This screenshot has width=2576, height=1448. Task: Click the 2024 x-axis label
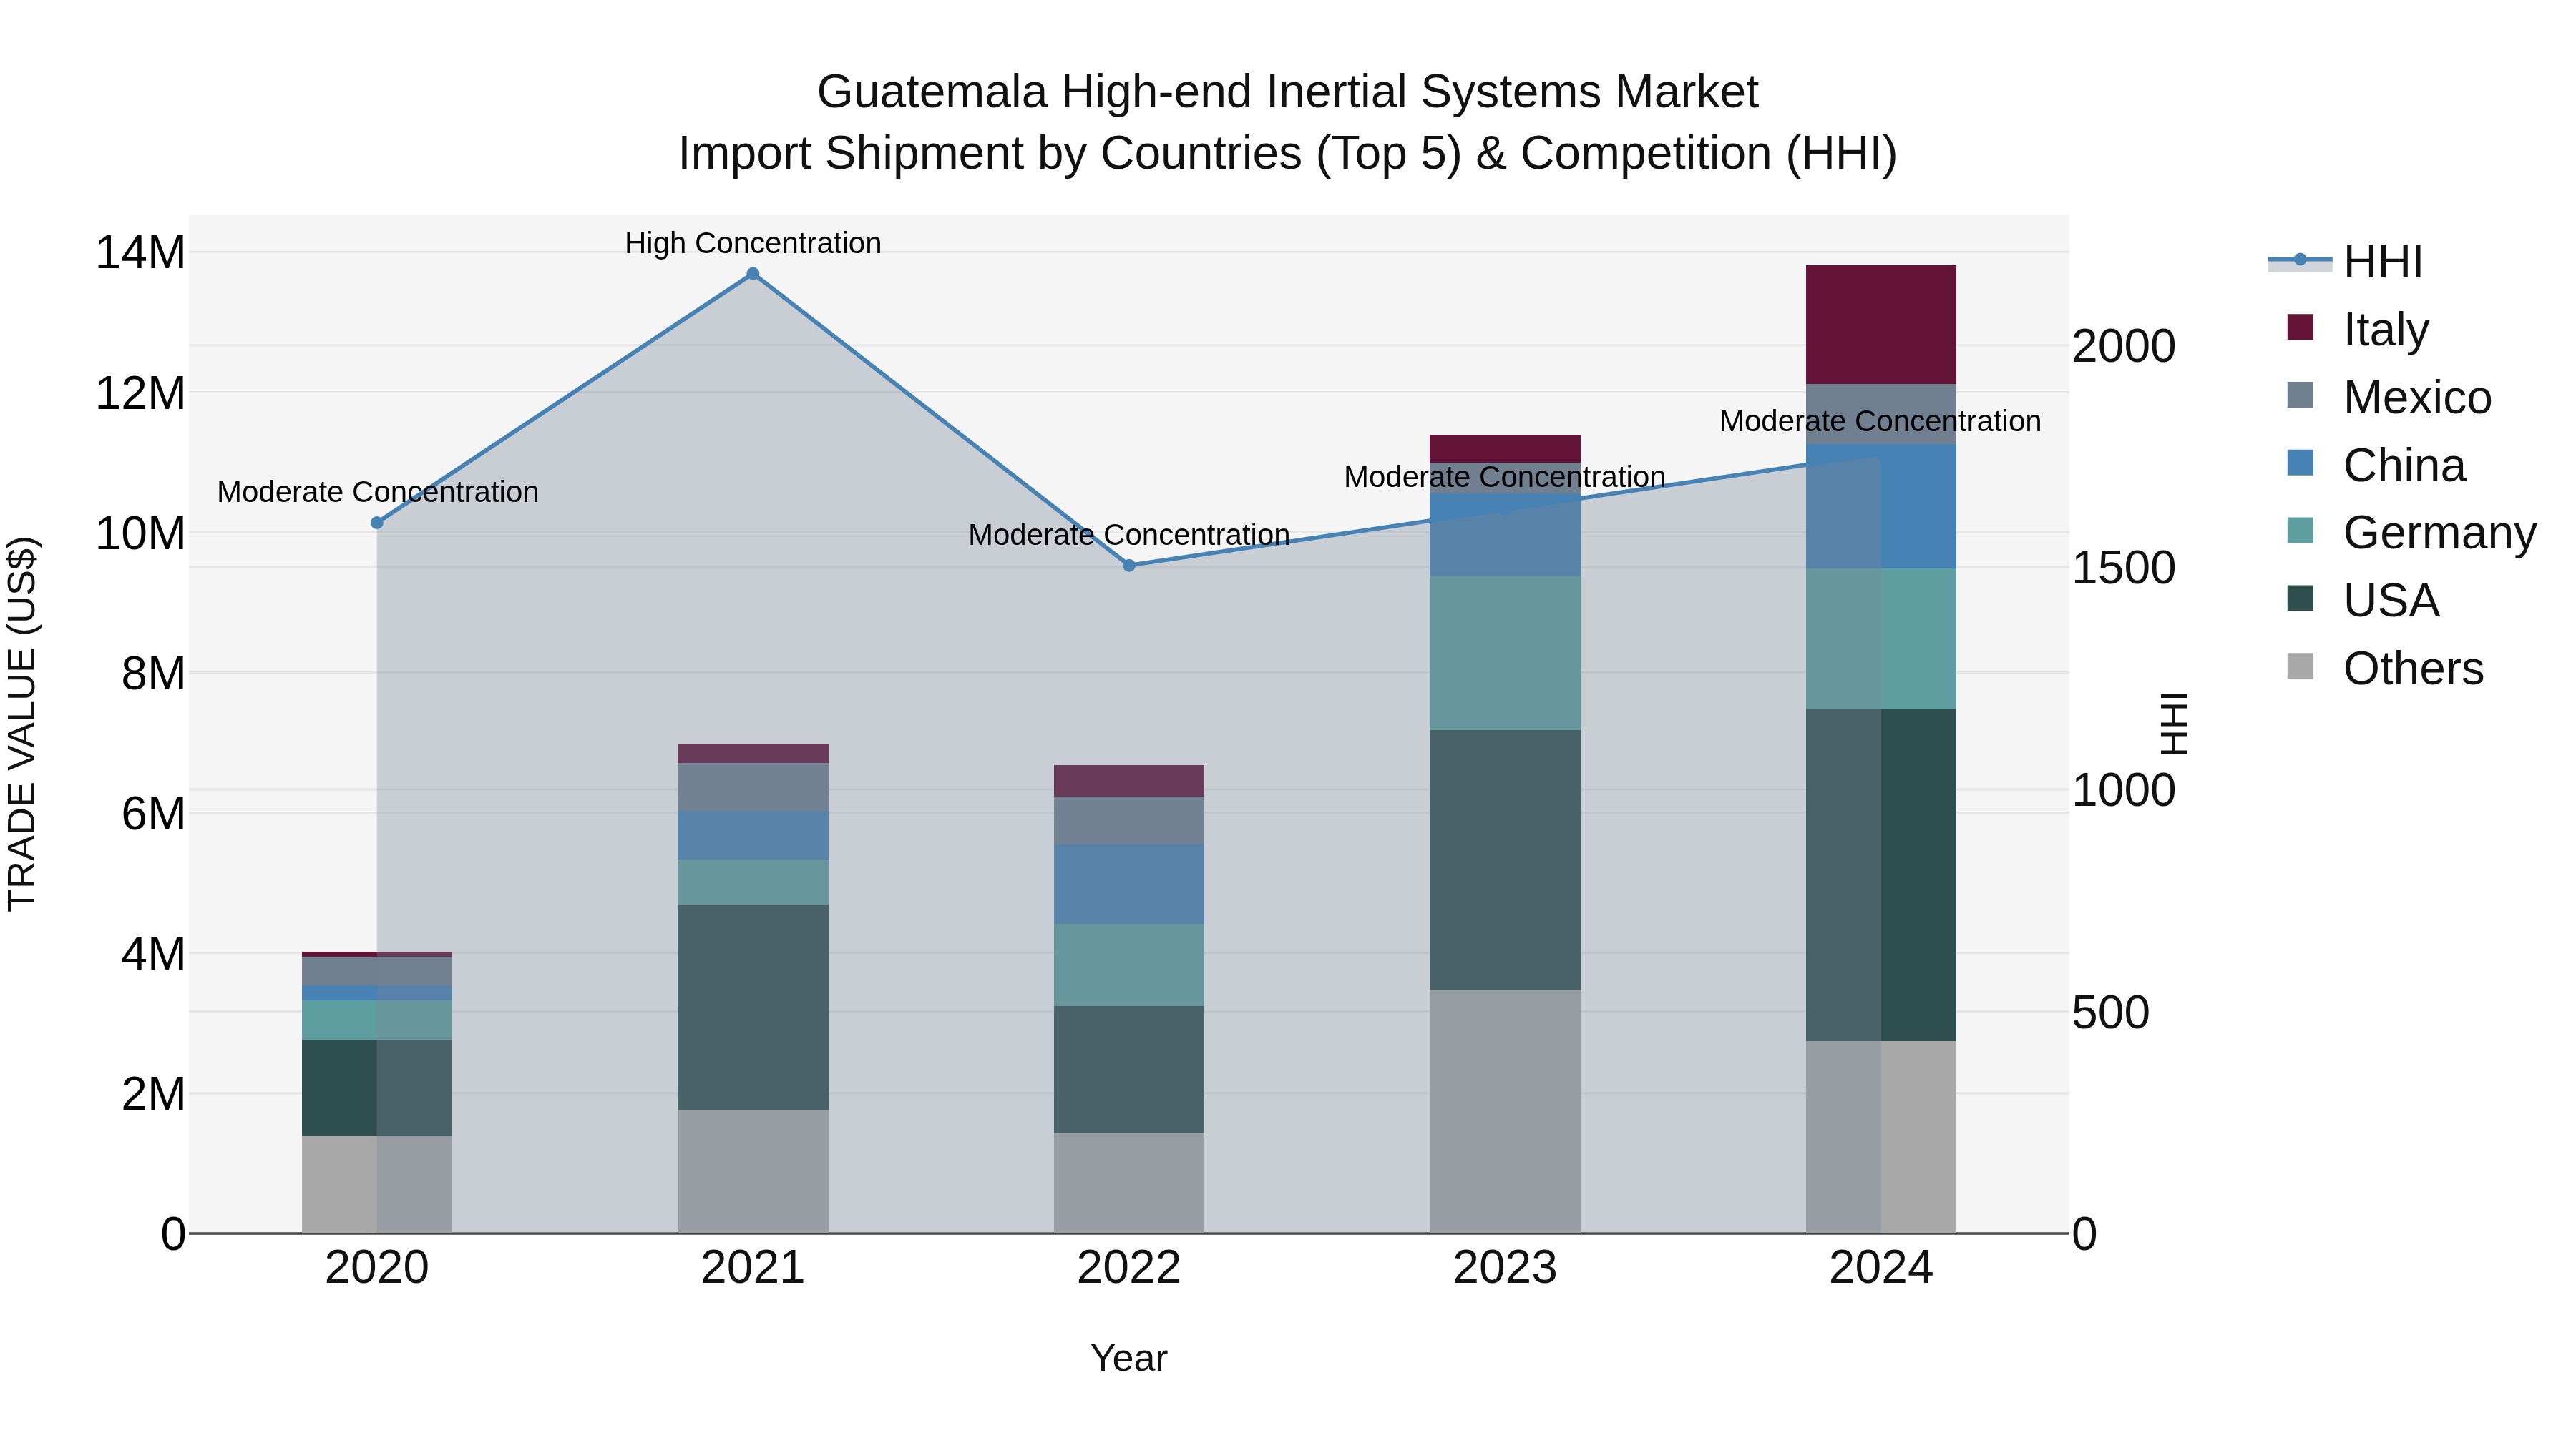click(x=1881, y=1268)
